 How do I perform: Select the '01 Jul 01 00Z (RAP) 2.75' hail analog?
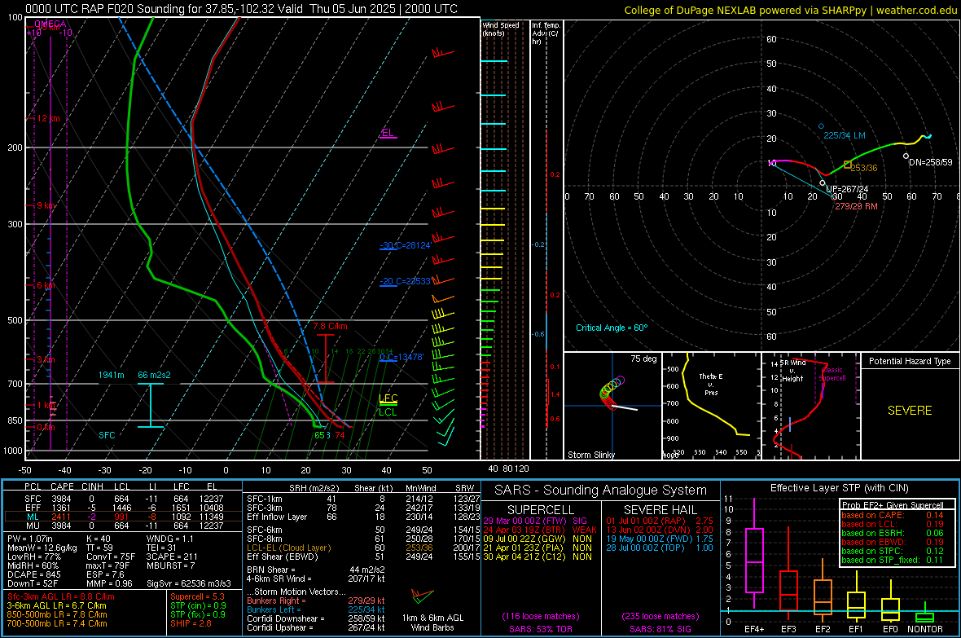(x=660, y=521)
